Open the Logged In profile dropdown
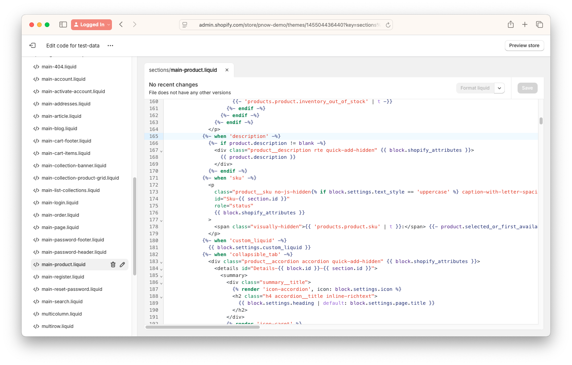The height and width of the screenshot is (365, 572). 91,24
